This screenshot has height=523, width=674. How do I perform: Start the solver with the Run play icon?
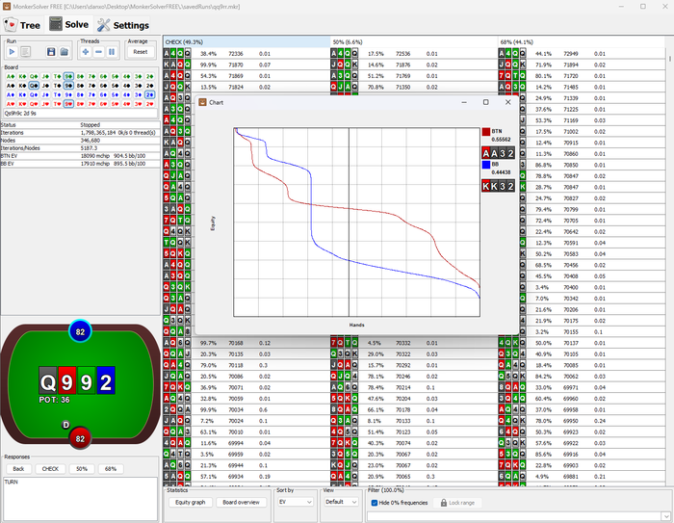pos(12,52)
